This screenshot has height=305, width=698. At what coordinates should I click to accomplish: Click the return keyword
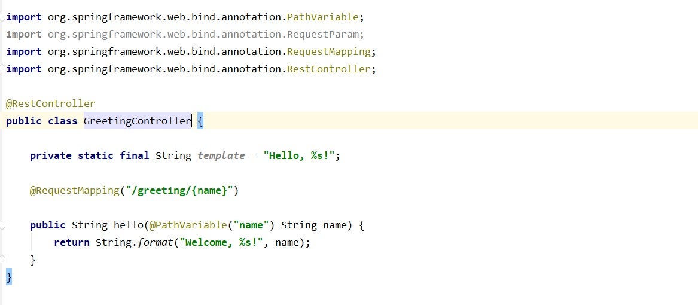tap(72, 242)
